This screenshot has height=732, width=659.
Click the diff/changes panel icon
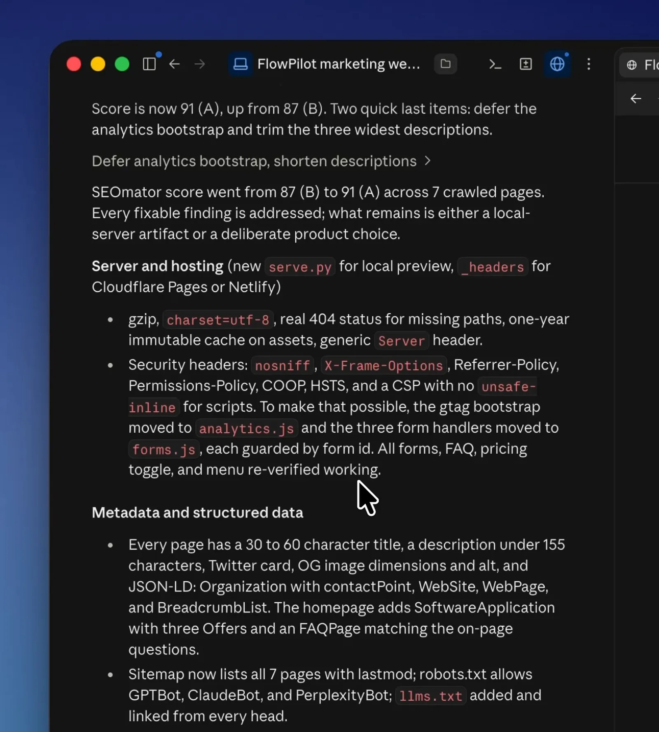coord(526,64)
